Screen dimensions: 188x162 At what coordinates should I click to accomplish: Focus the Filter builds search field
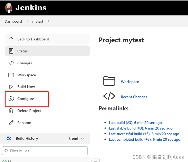45,151
